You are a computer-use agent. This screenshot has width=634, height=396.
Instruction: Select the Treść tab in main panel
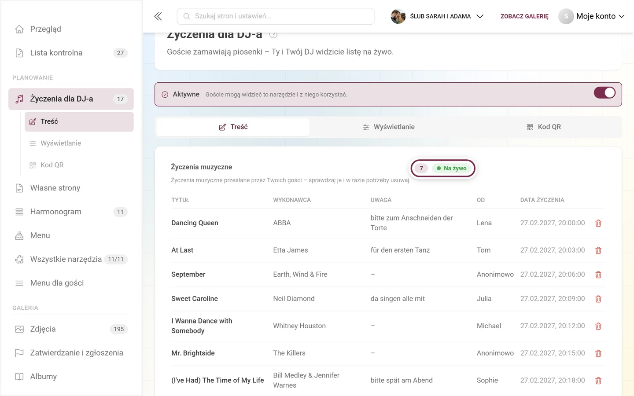click(x=233, y=127)
